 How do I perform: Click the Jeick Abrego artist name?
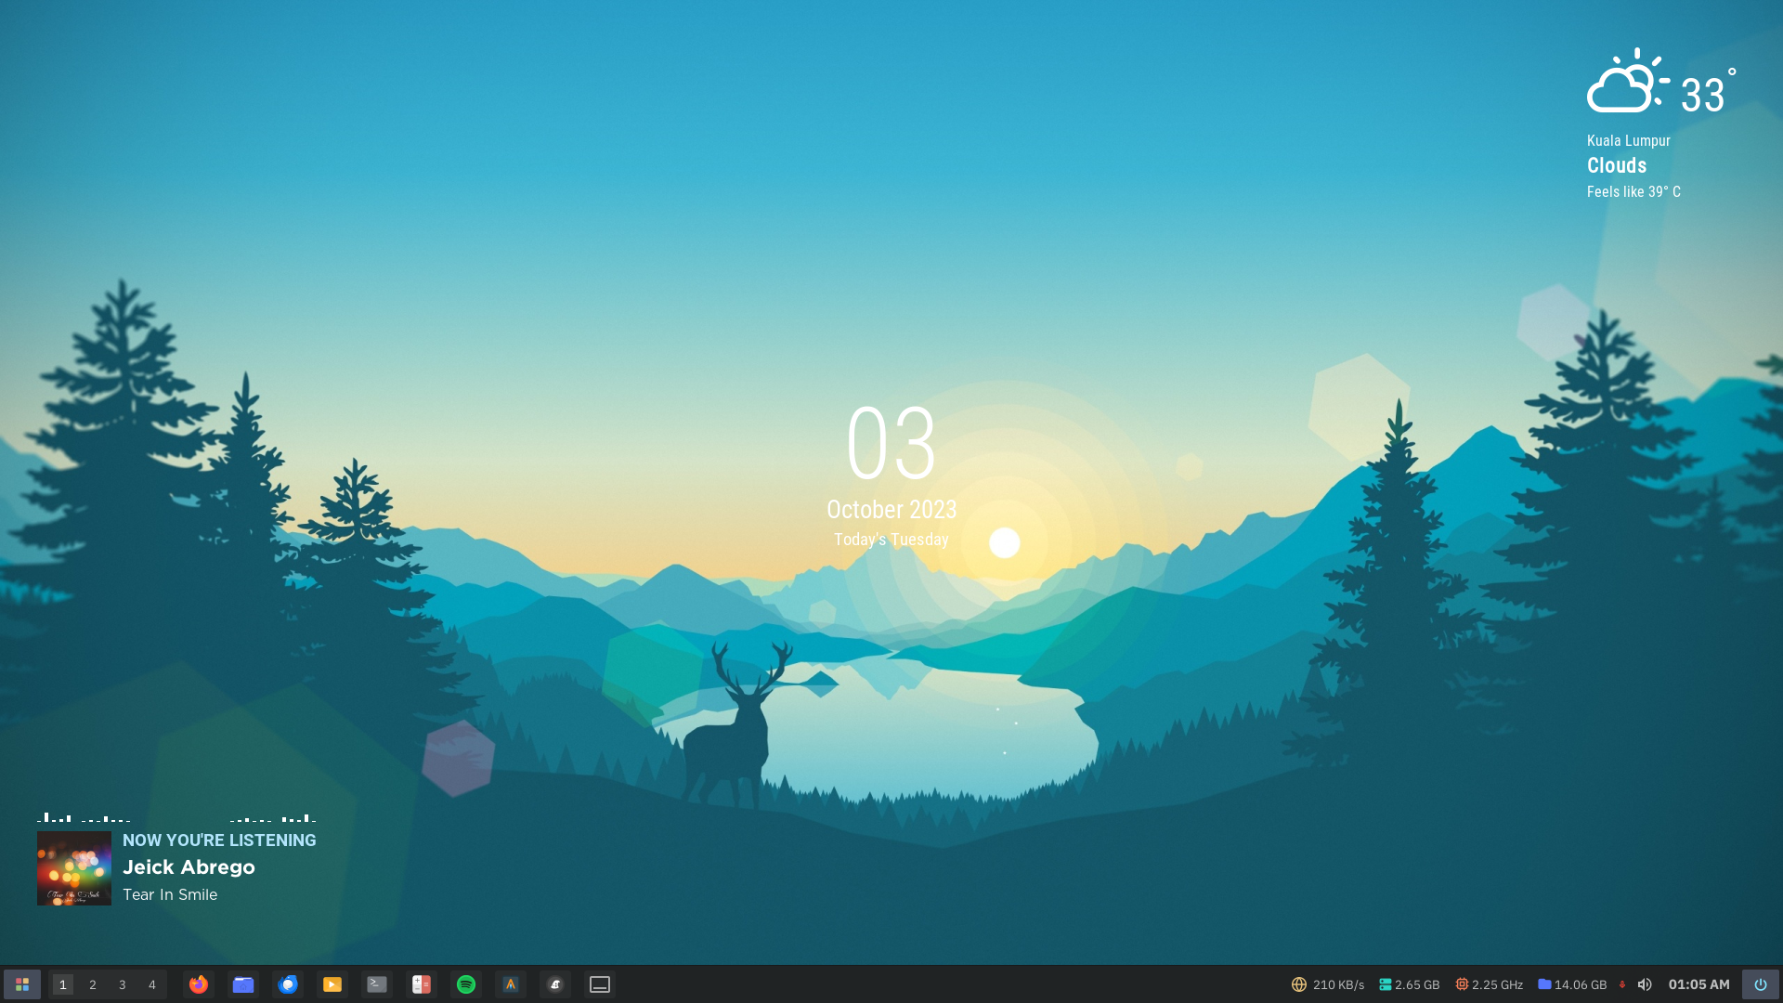(x=189, y=867)
